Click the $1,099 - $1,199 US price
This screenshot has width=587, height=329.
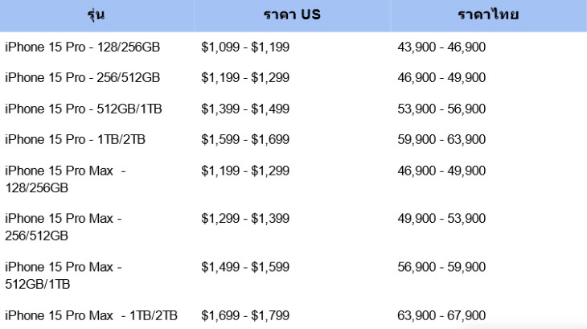(x=245, y=47)
